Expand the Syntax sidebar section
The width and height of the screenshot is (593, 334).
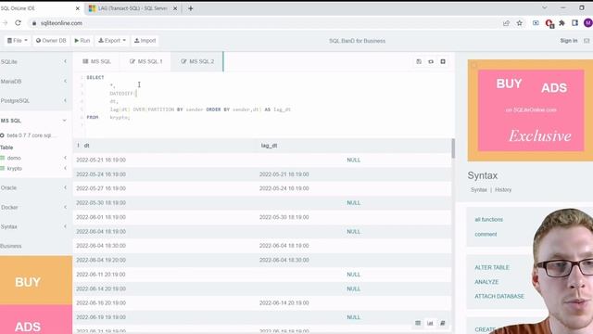point(65,226)
